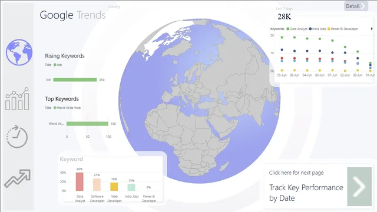377x212 pixels.
Task: Open the clock history page icon
Action: [x=17, y=136]
